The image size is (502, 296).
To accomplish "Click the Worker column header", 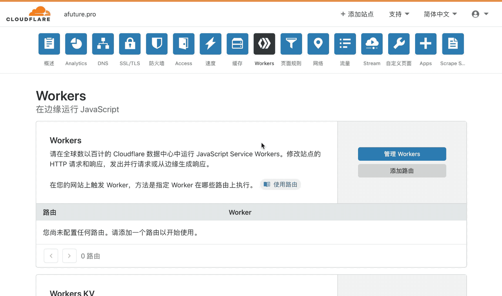I will 240,212.
